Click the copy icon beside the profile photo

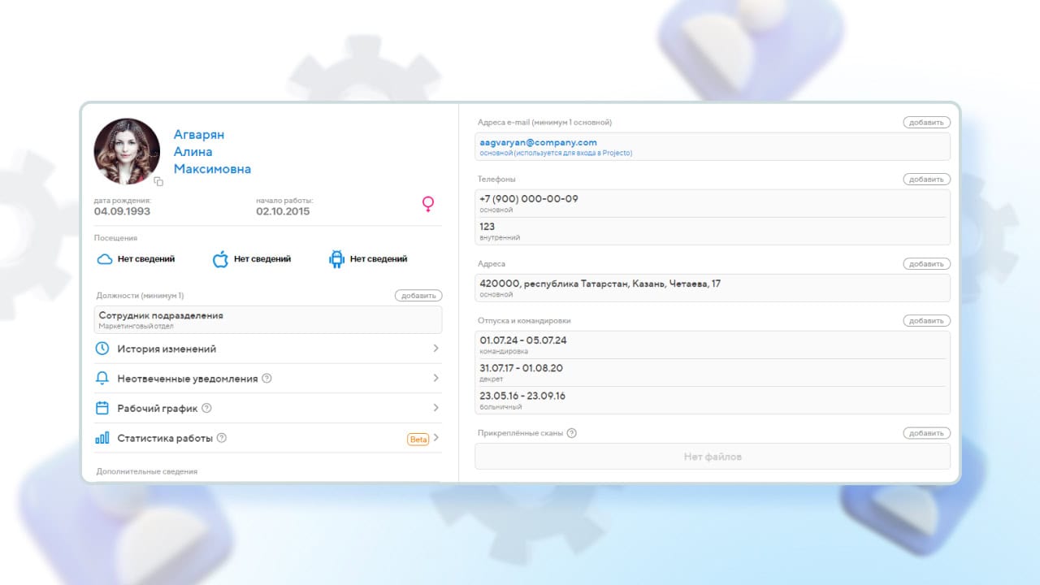click(158, 181)
